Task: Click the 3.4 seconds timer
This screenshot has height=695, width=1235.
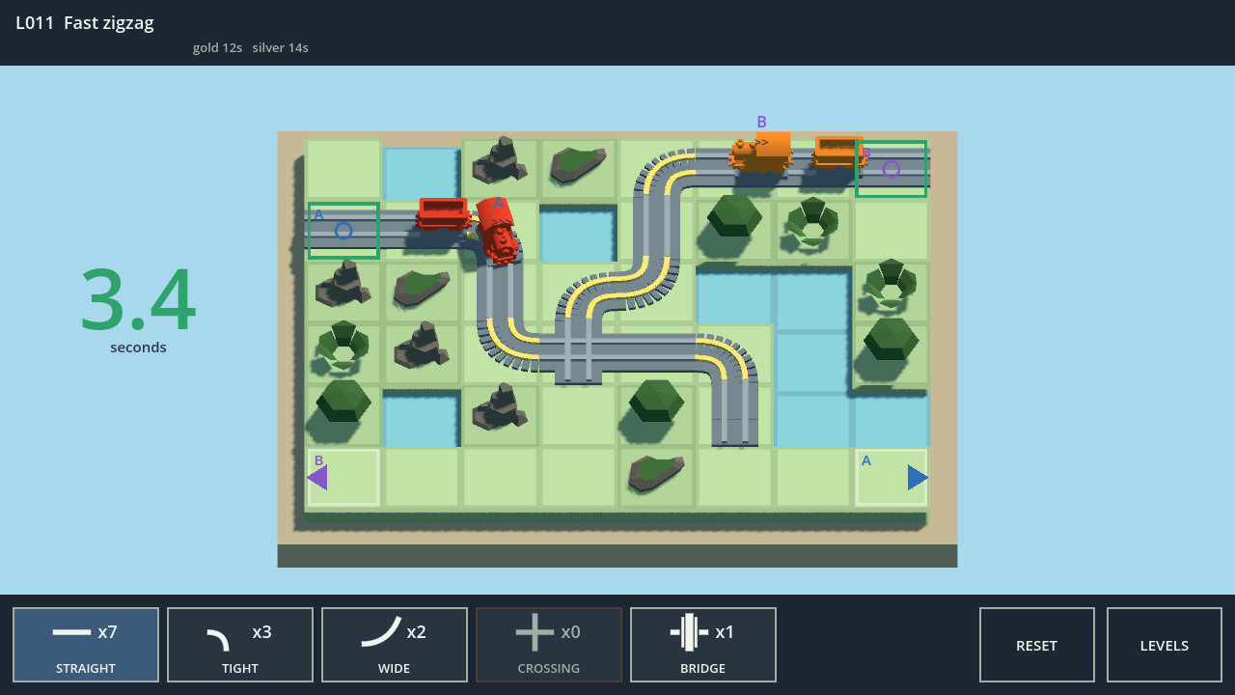Action: (x=138, y=309)
